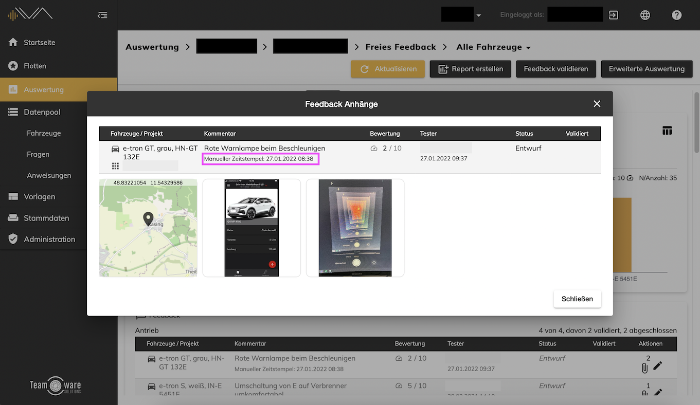Click Freies Feedback breadcrumb
The image size is (700, 405).
[x=401, y=47]
